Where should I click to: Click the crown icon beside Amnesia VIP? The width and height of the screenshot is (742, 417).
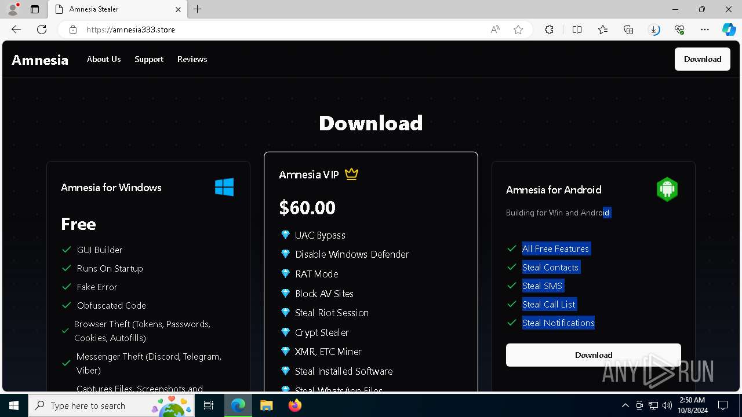351,174
